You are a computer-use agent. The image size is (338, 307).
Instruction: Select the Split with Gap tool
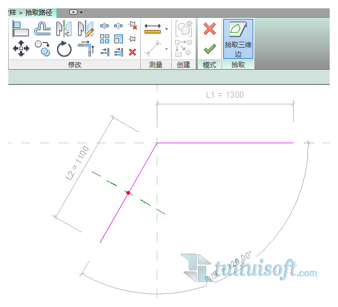pos(118,26)
